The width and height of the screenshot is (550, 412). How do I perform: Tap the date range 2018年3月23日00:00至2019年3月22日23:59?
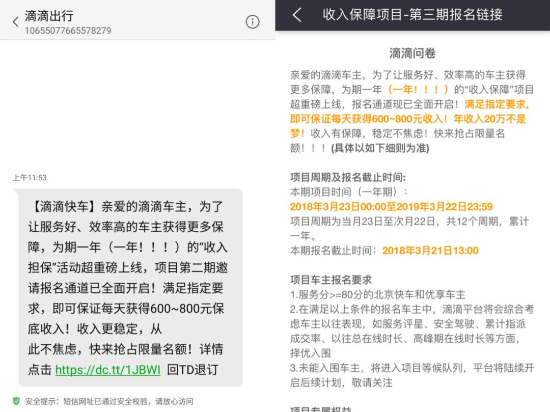click(392, 207)
